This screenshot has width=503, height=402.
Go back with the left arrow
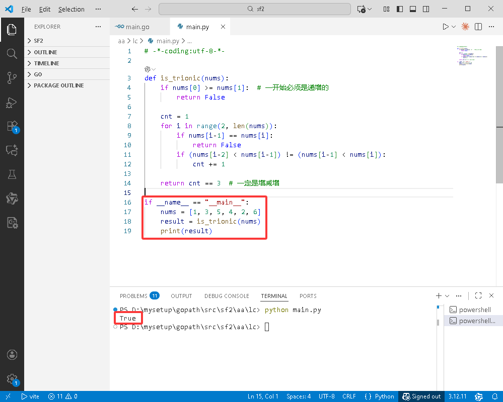135,9
